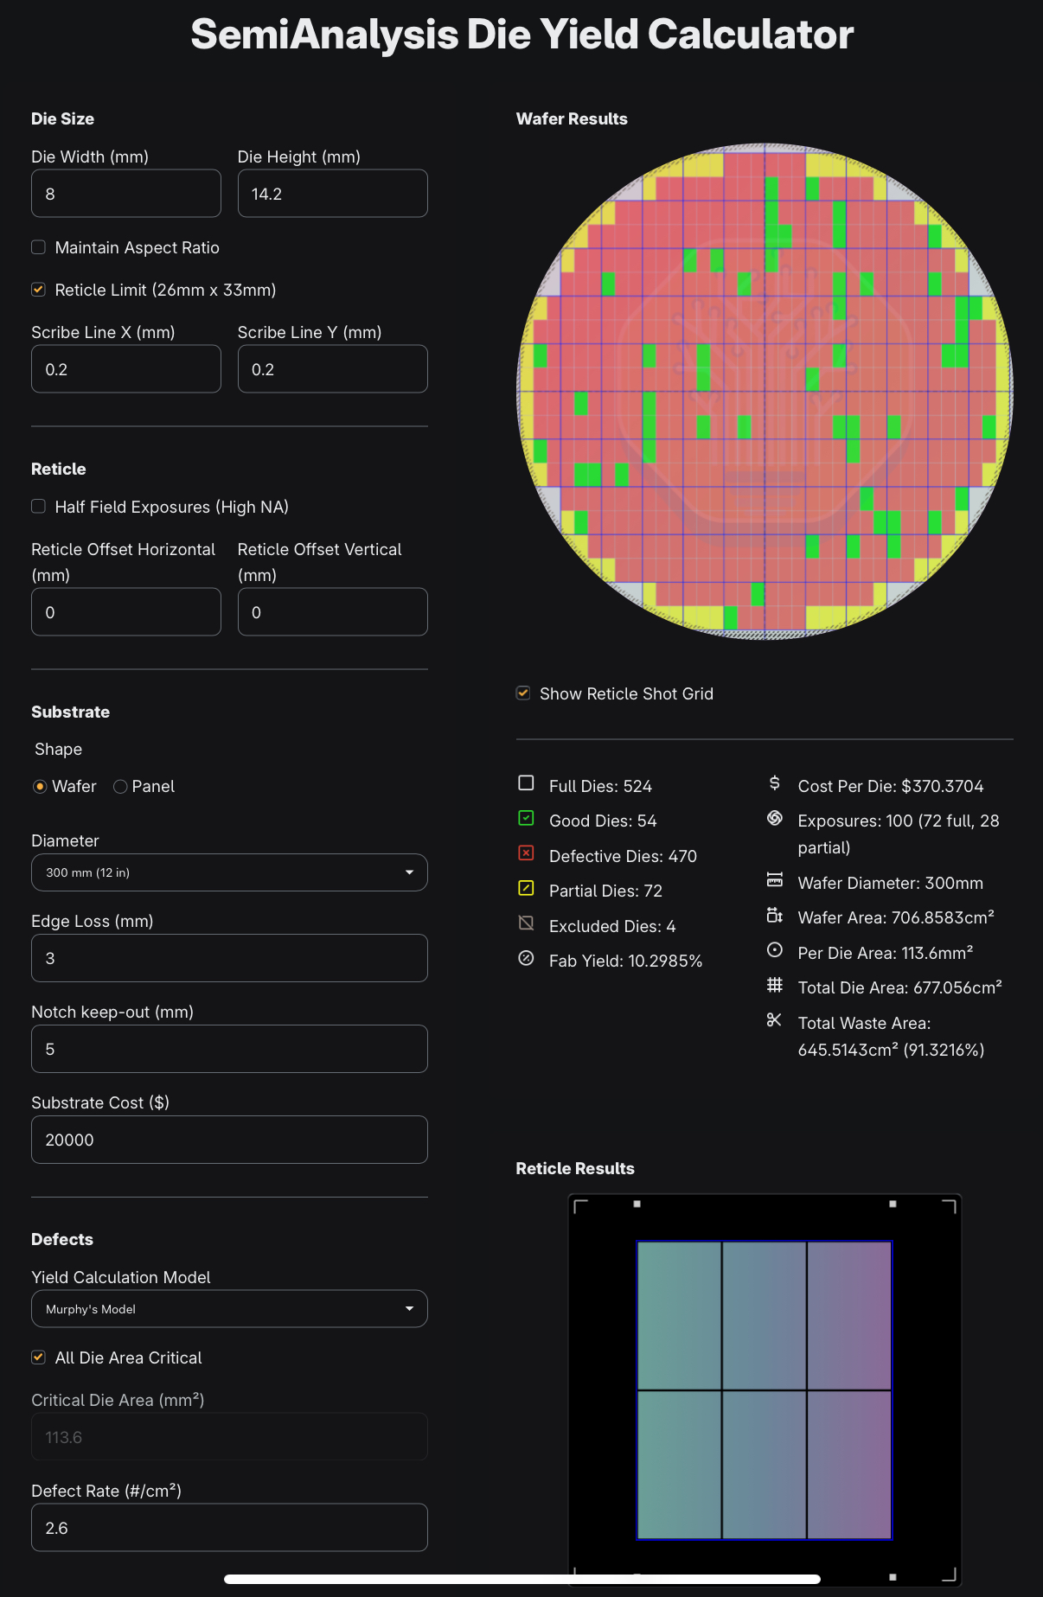Toggle Half Field Exposures (High NA)
The image size is (1043, 1597).
tap(39, 507)
